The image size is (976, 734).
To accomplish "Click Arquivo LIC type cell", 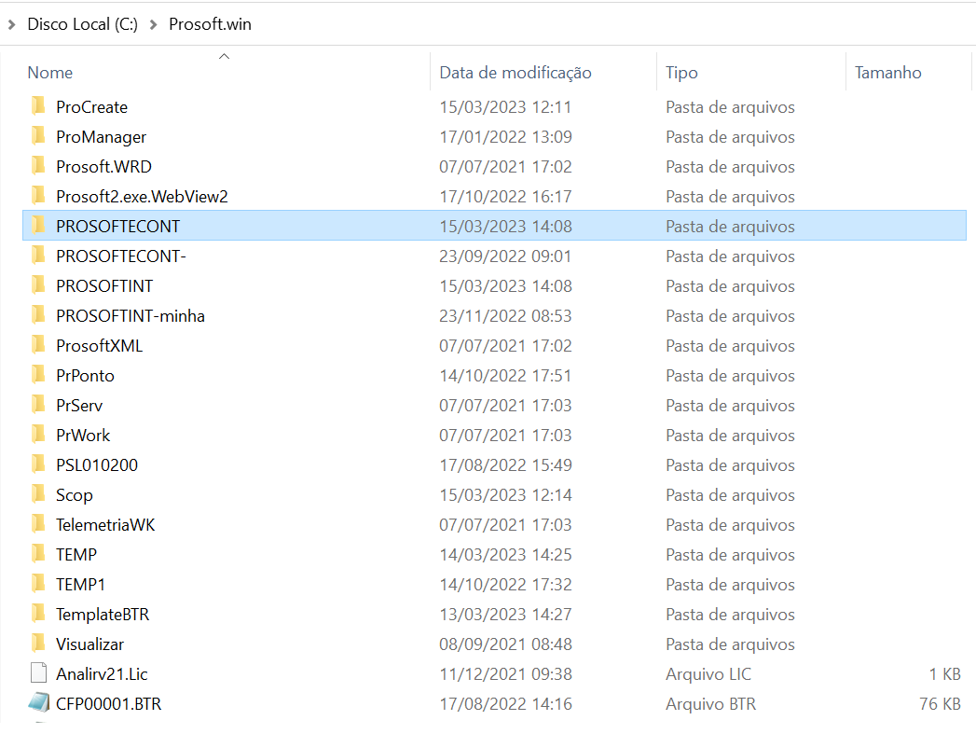I will pos(708,674).
